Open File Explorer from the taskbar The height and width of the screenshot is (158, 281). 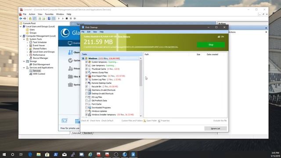[39, 154]
